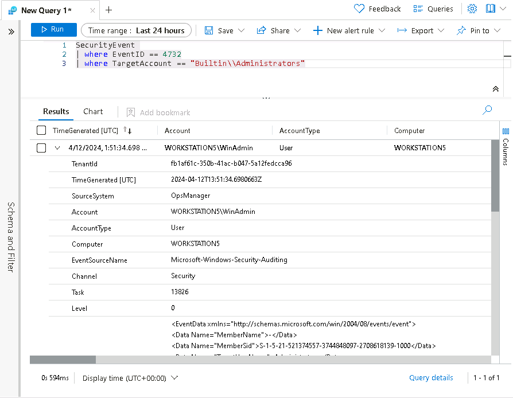The image size is (513, 398).
Task: Expand the New alert rule dropdown arrow
Action: pos(382,30)
